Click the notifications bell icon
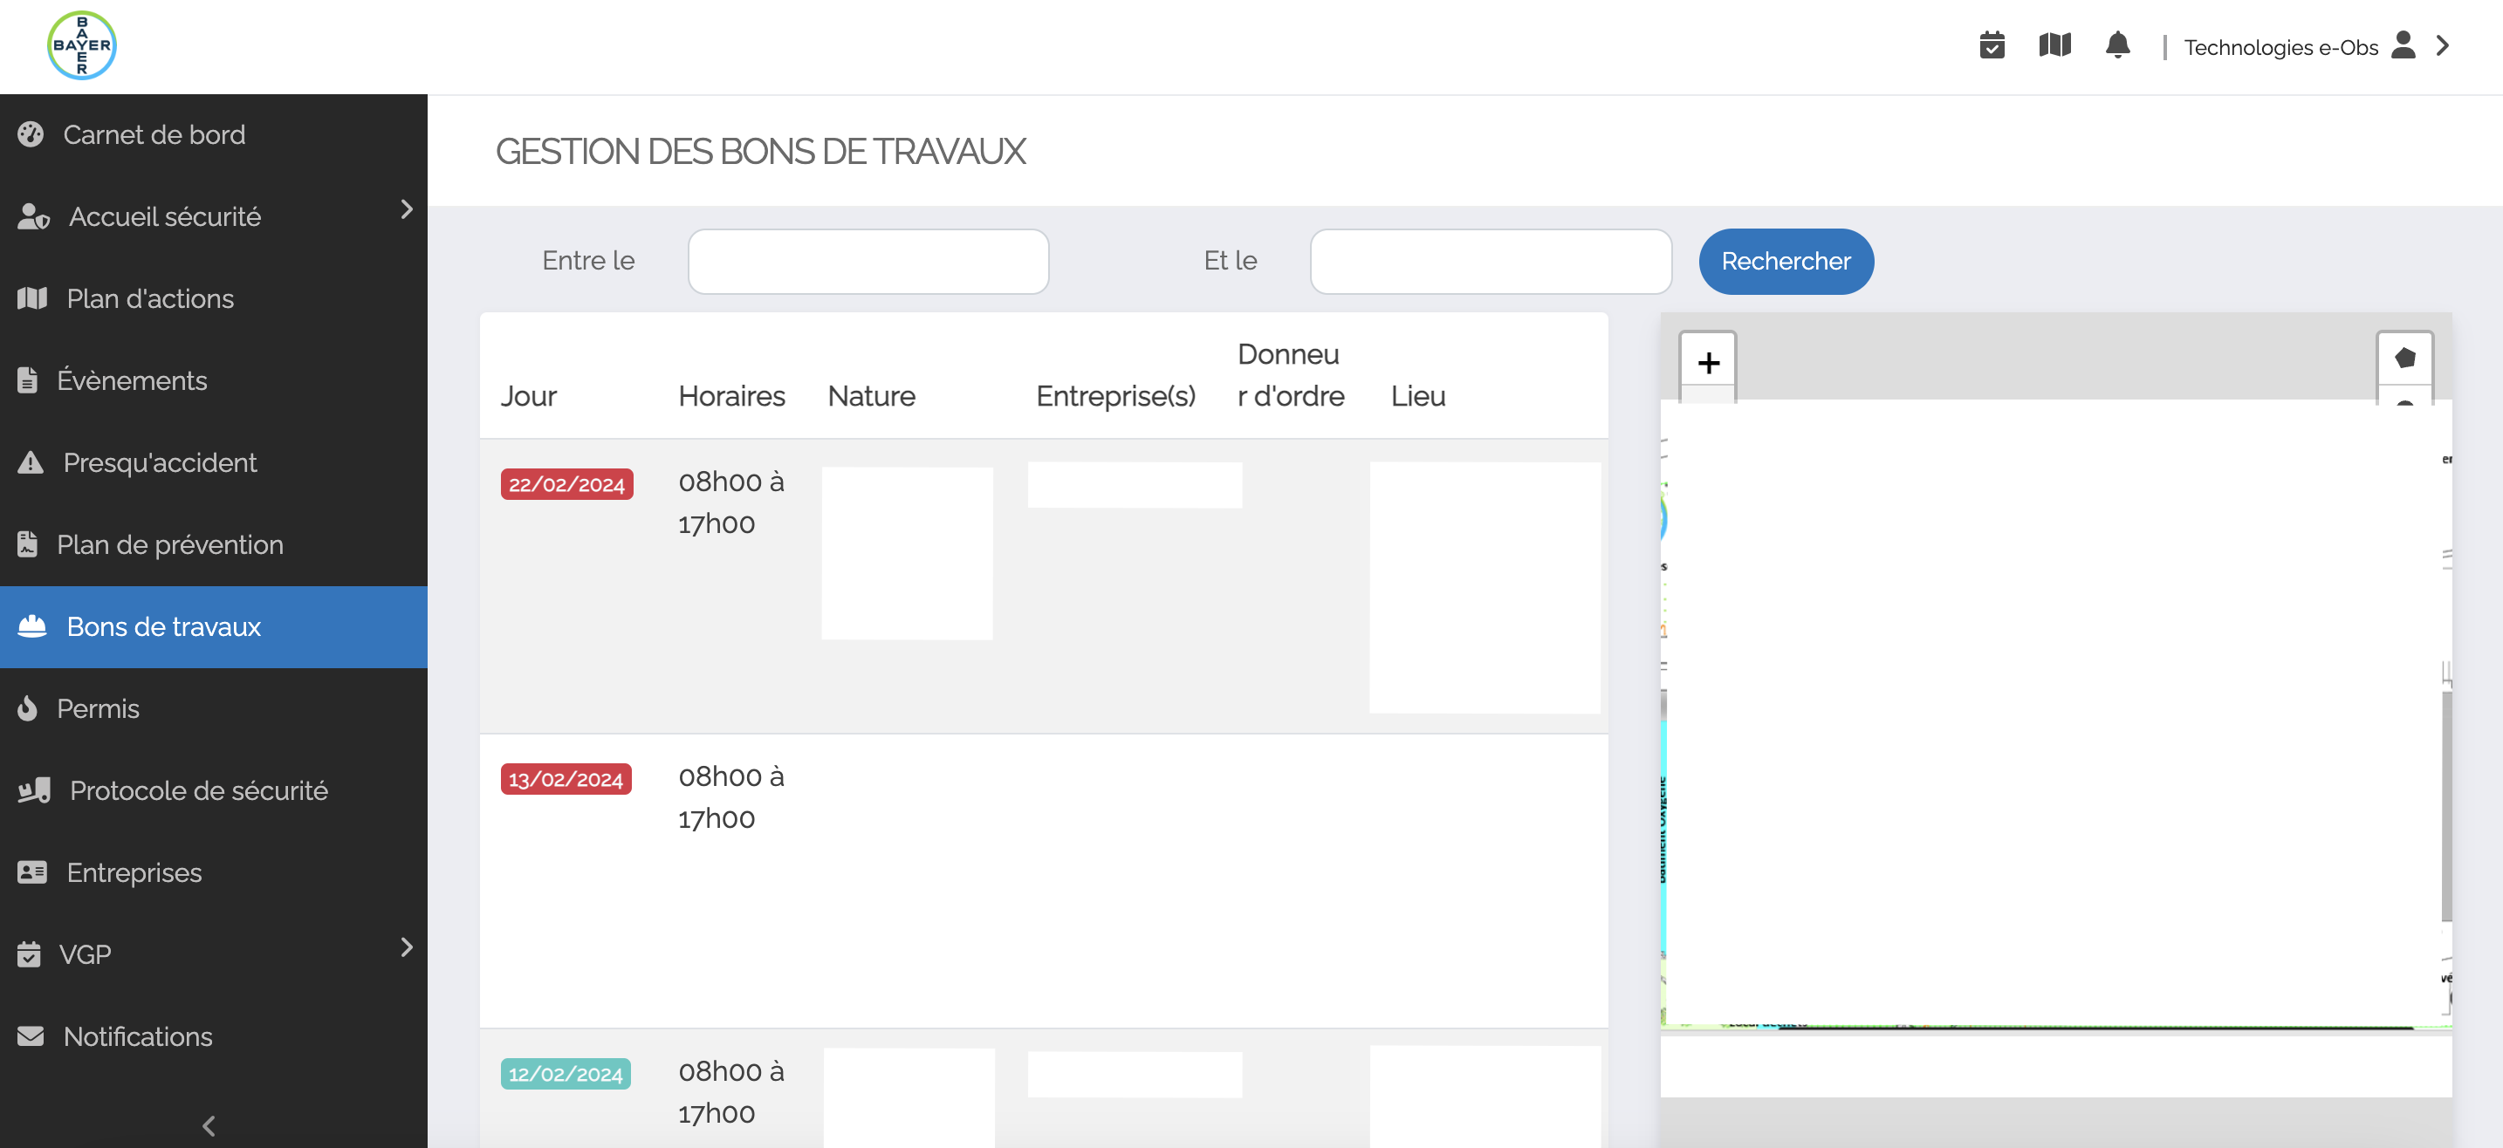 2118,44
